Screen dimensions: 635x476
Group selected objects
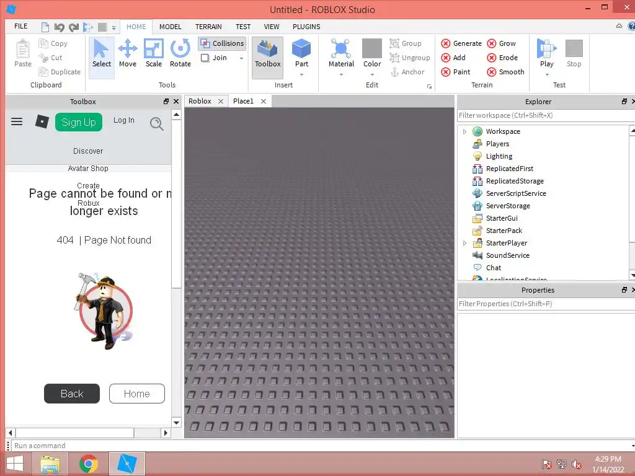pos(406,43)
